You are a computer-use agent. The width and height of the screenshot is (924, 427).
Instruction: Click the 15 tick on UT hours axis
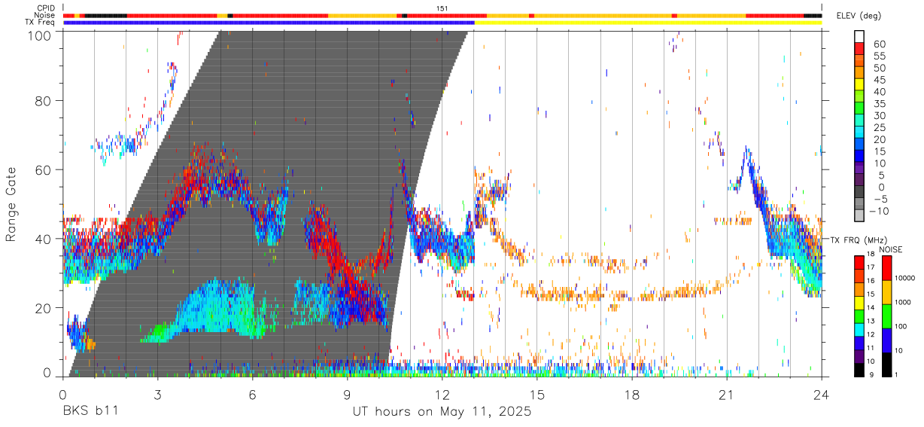tap(537, 393)
